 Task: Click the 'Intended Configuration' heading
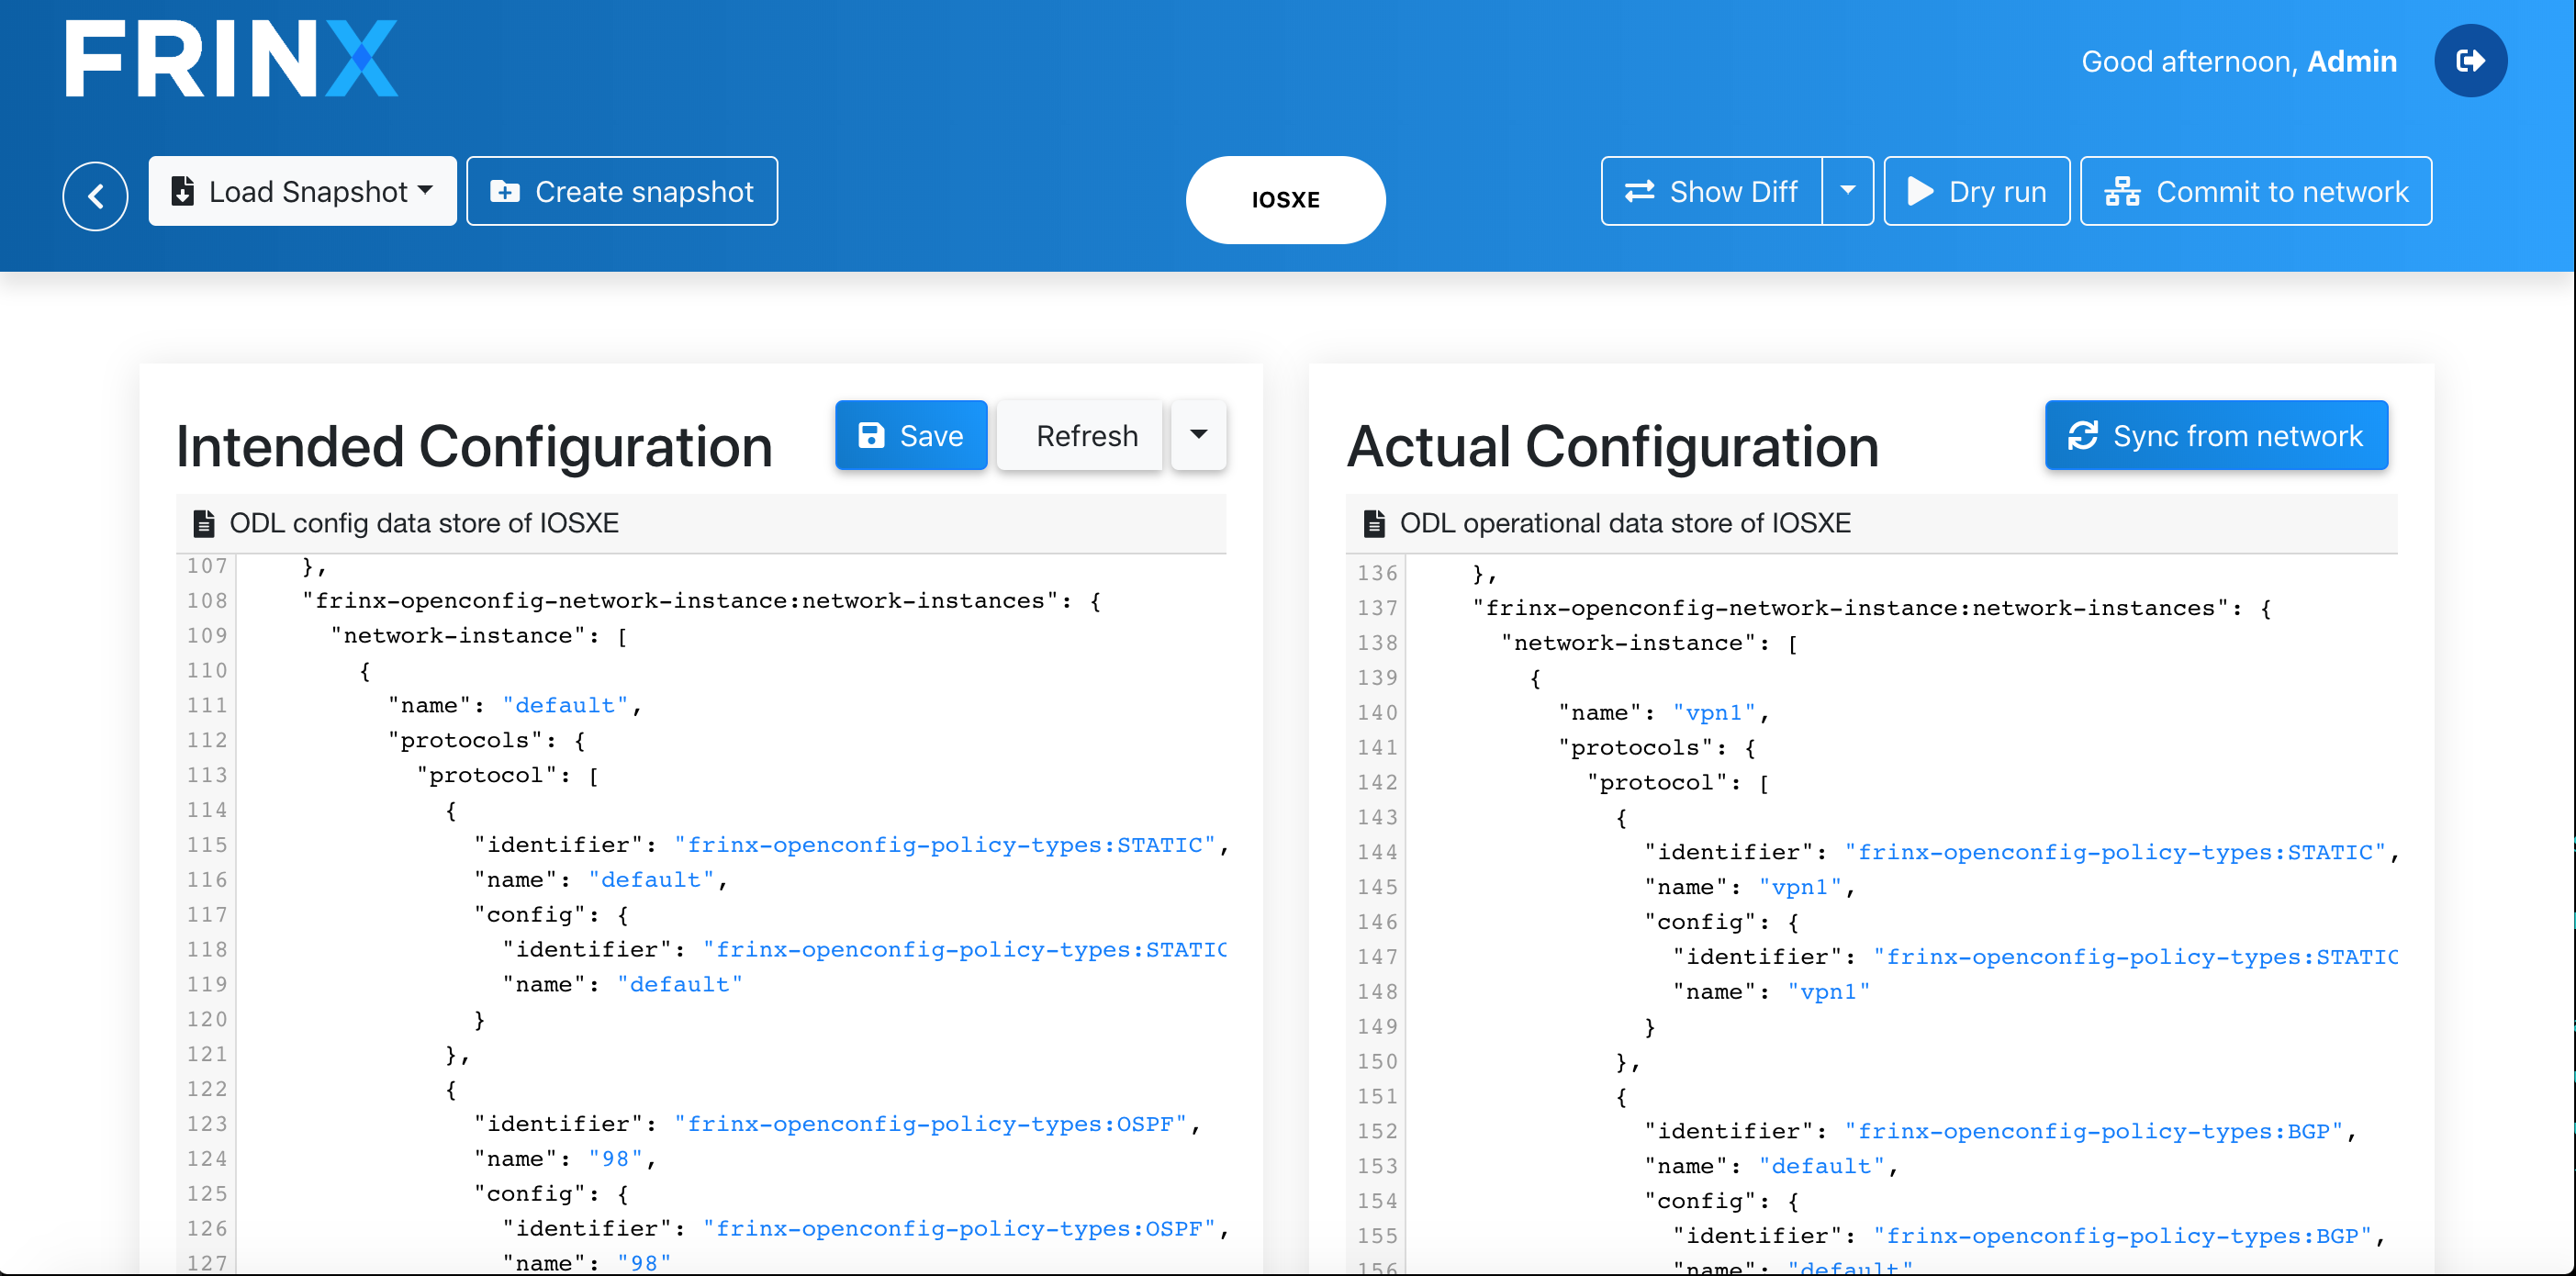tap(474, 447)
